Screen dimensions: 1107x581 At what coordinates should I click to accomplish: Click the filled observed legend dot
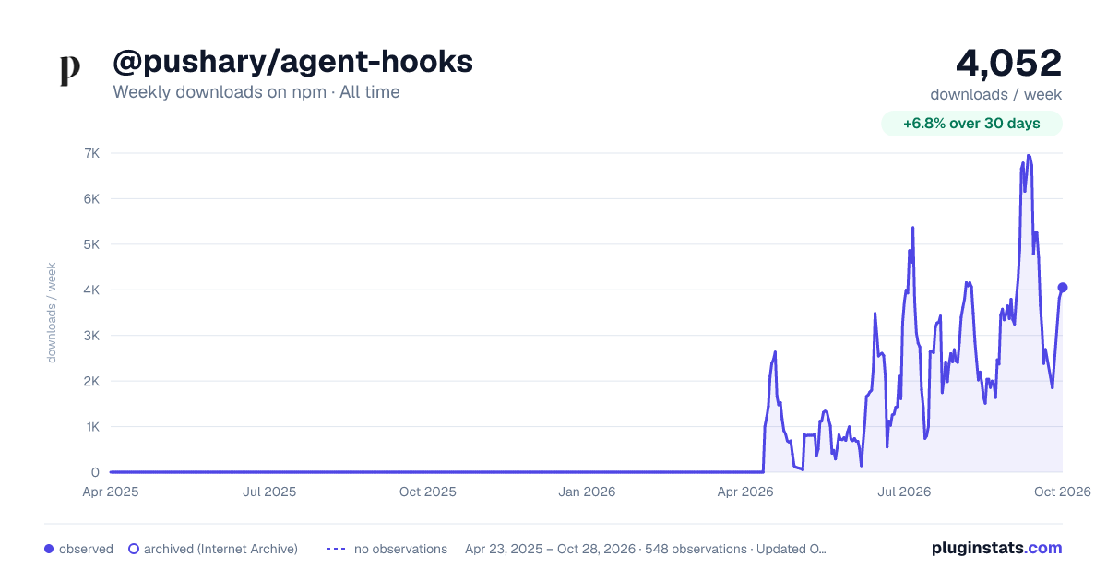point(49,549)
